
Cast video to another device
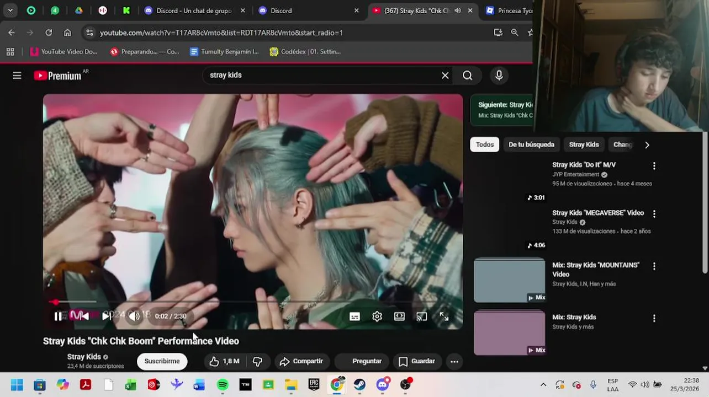click(x=422, y=316)
